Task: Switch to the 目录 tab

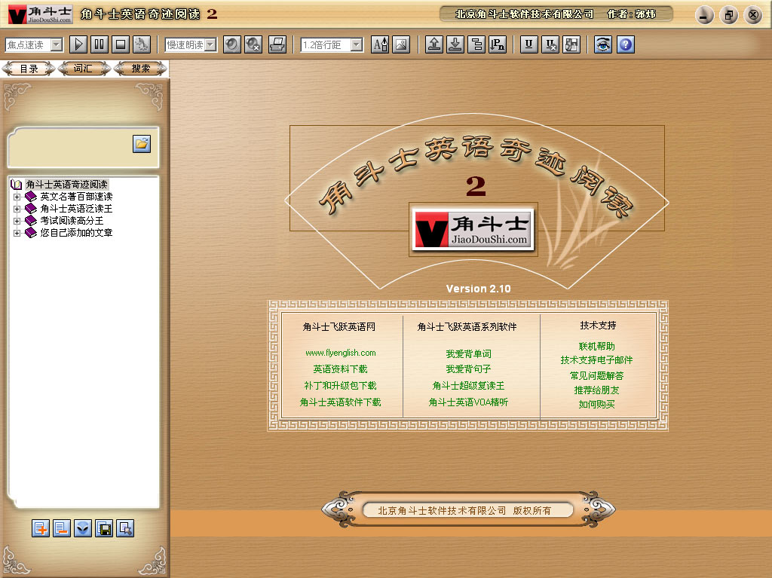Action: [x=29, y=69]
